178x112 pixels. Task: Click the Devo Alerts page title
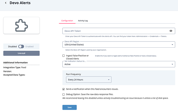pos(20,3)
